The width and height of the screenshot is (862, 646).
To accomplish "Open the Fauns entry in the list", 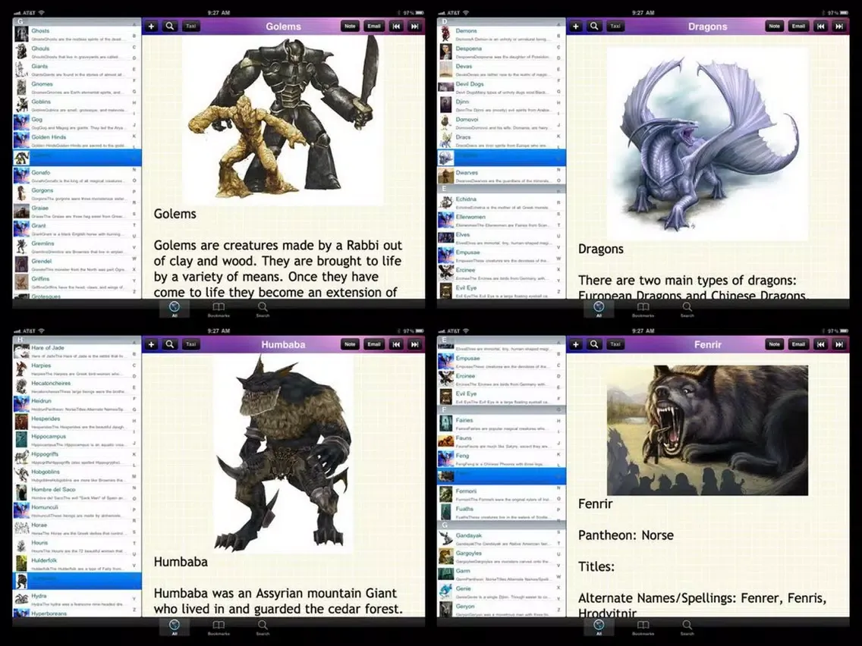I will click(x=497, y=441).
